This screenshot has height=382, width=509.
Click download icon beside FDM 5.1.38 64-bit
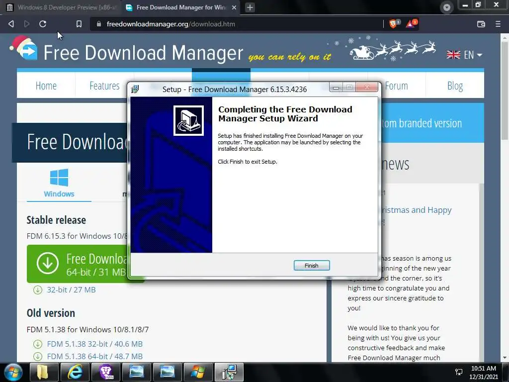(38, 357)
